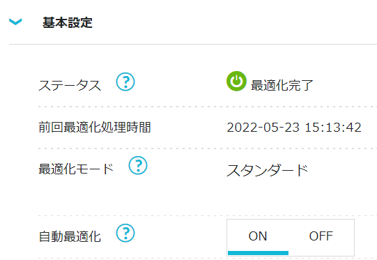
Task: Click the 2022-05-23 15:13:42 timestamp
Action: [x=294, y=128]
